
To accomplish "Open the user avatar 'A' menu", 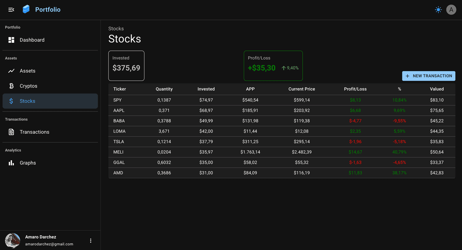I will point(451,10).
